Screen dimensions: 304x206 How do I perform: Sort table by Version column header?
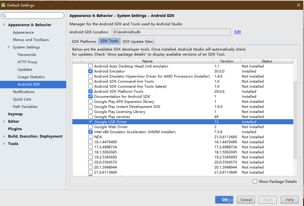click(227, 61)
